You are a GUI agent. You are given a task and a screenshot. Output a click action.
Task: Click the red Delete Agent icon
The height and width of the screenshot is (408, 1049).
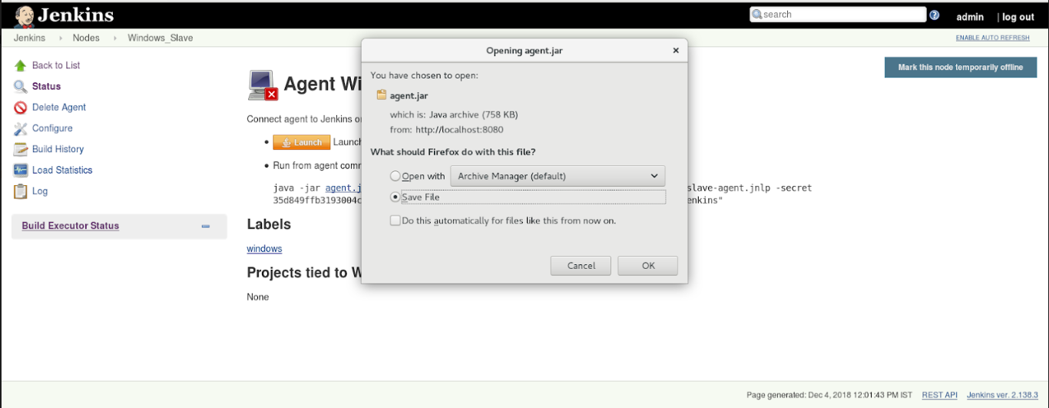point(20,108)
